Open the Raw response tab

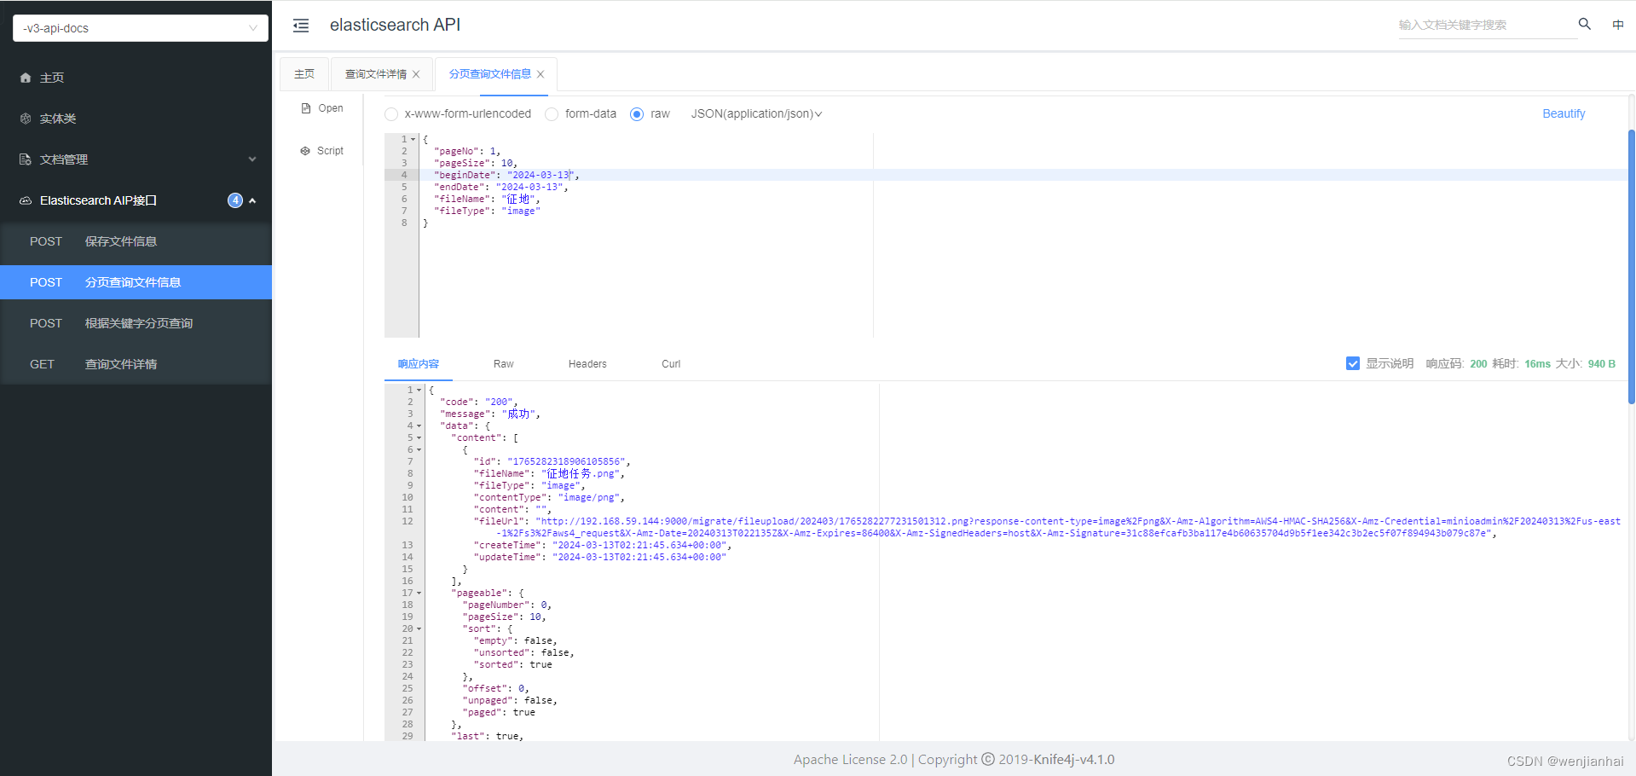[x=504, y=364]
